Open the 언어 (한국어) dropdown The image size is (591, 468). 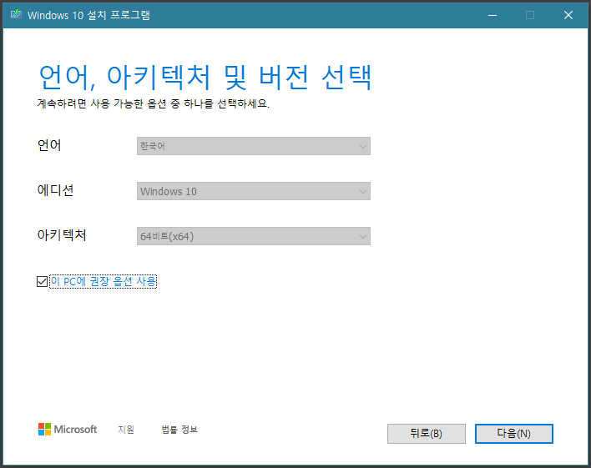[x=253, y=146]
